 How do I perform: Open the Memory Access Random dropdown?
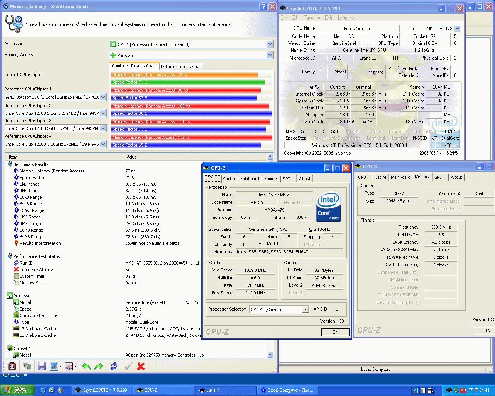pos(270,55)
